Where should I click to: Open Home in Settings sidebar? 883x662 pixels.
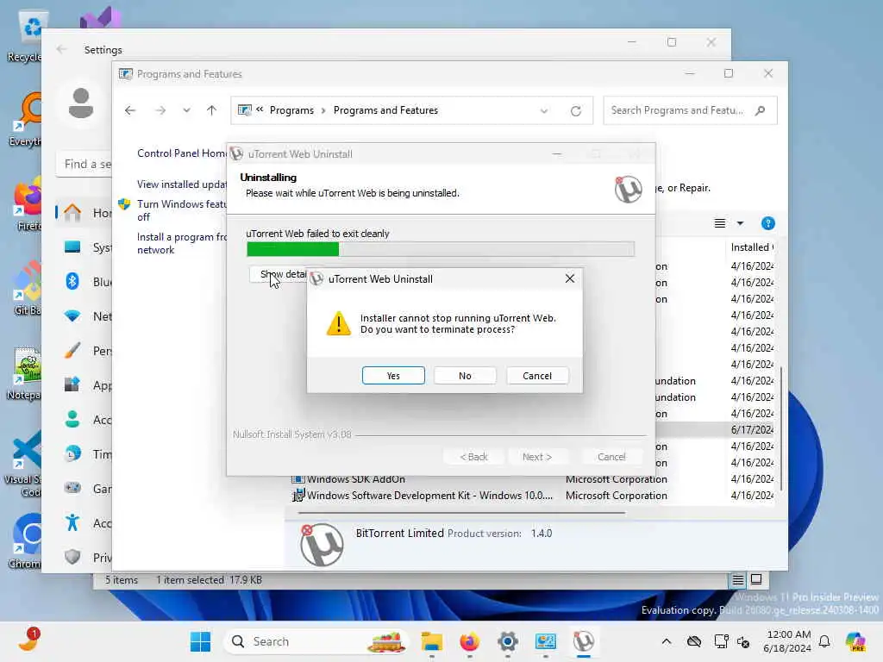[x=85, y=213]
